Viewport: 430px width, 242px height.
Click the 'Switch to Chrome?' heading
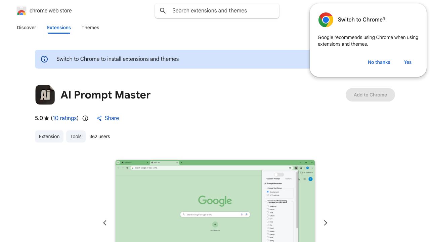pyautogui.click(x=361, y=20)
